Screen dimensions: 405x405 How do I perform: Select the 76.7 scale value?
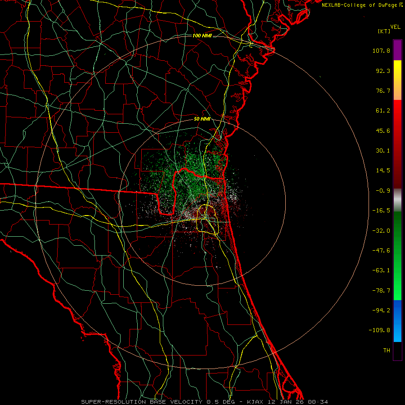(383, 90)
